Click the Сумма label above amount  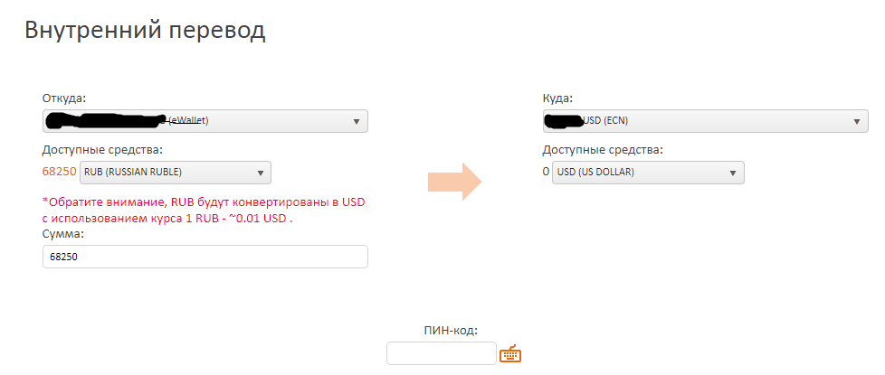point(62,233)
